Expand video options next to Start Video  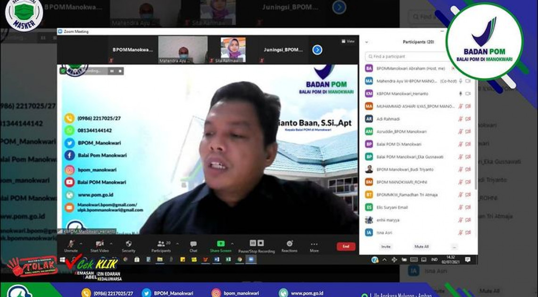pyautogui.click(x=111, y=244)
